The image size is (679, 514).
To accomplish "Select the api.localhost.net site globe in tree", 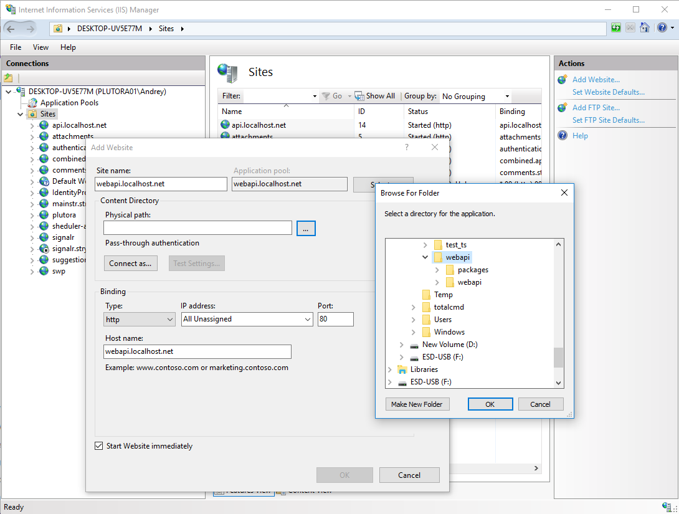I will pos(44,125).
